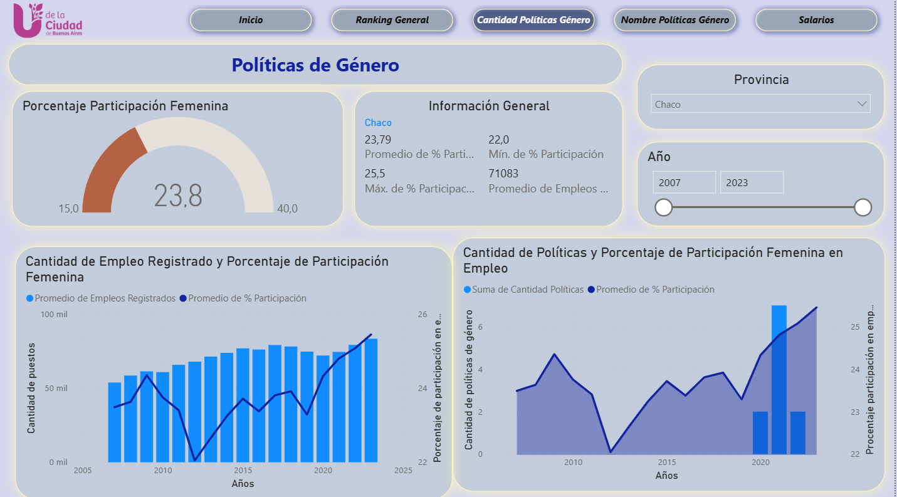
Task: Click the light blue Suma de Cantidad Políticas legend marker
Action: coord(467,290)
